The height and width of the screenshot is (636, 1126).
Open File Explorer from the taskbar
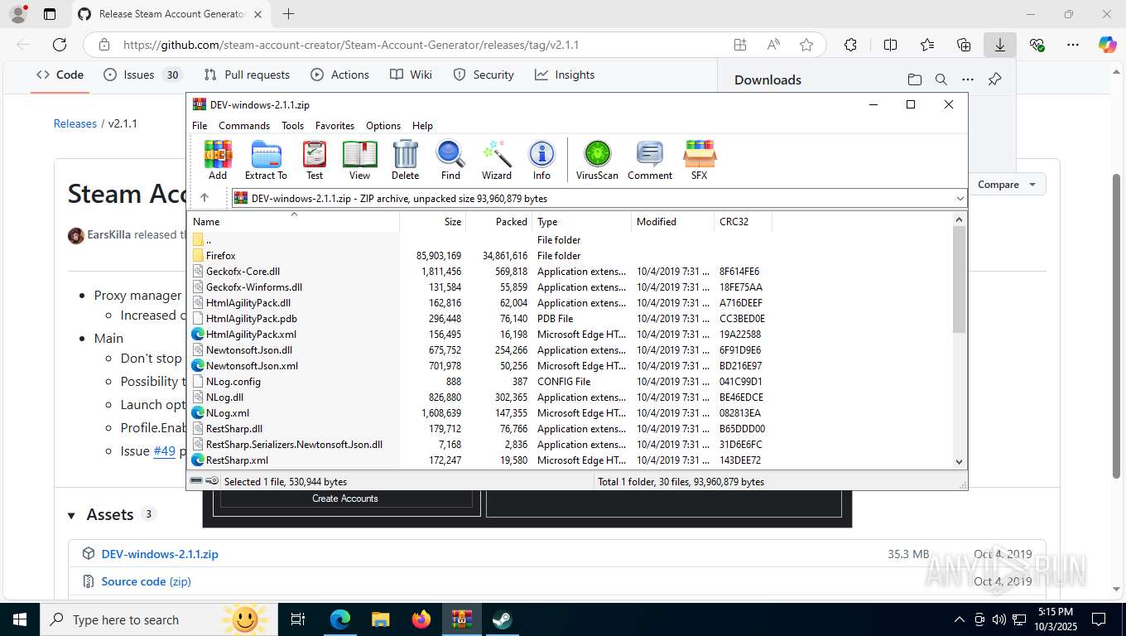[x=380, y=619]
